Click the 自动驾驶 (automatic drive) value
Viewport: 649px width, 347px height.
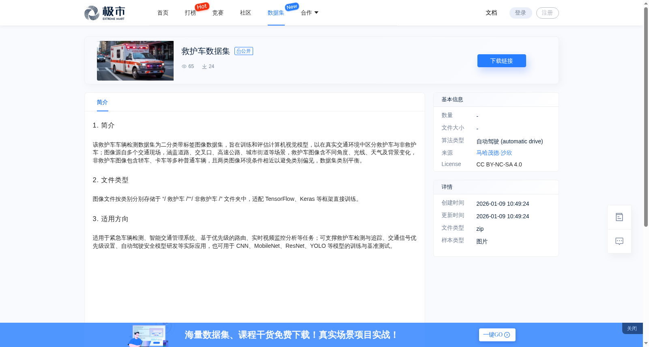click(509, 141)
